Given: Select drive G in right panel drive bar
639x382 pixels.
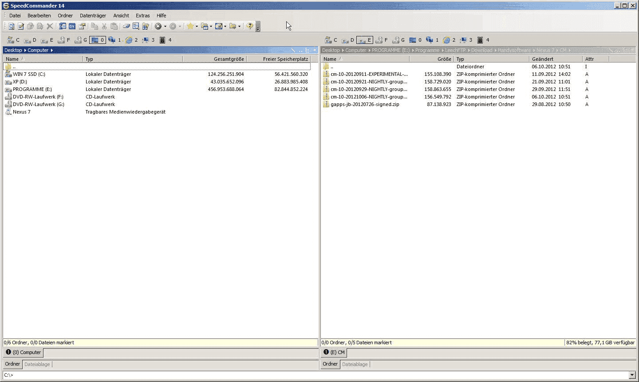Looking at the screenshot, I should pos(399,40).
